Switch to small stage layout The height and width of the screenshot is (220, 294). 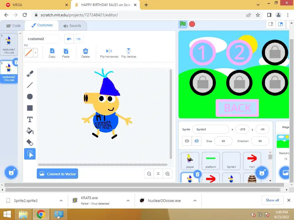click(271, 24)
